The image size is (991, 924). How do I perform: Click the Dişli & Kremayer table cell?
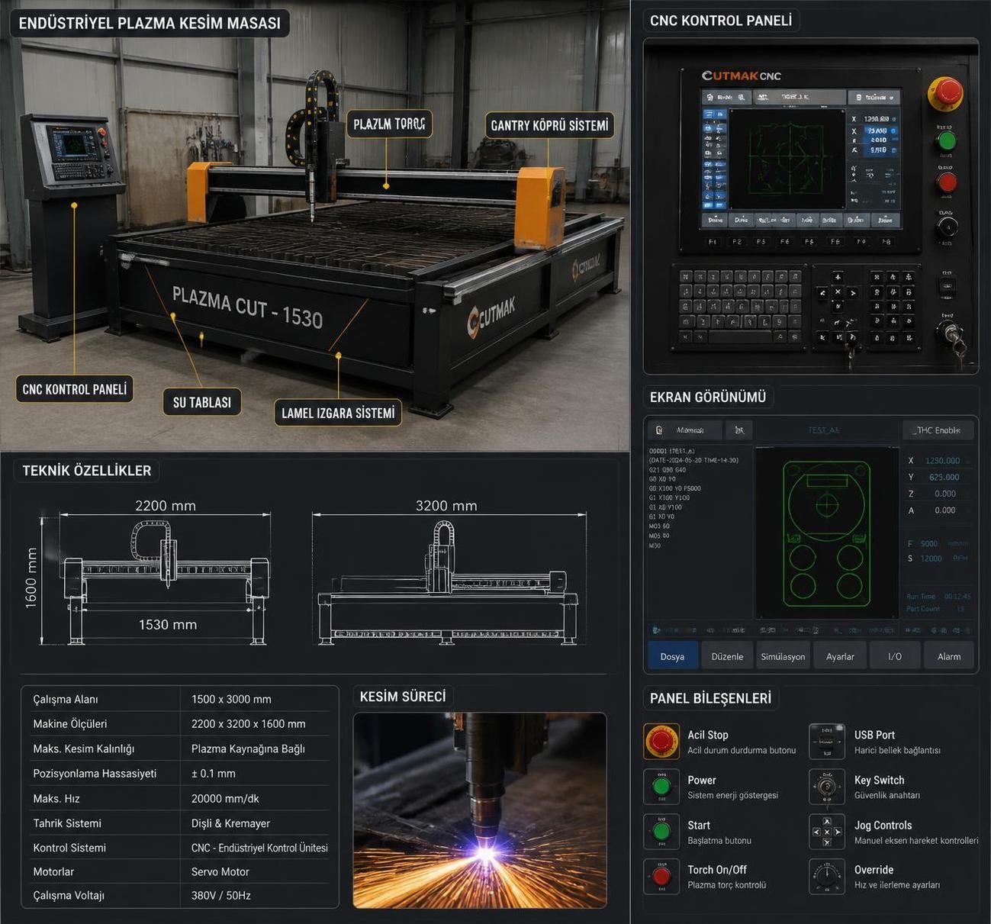230,823
